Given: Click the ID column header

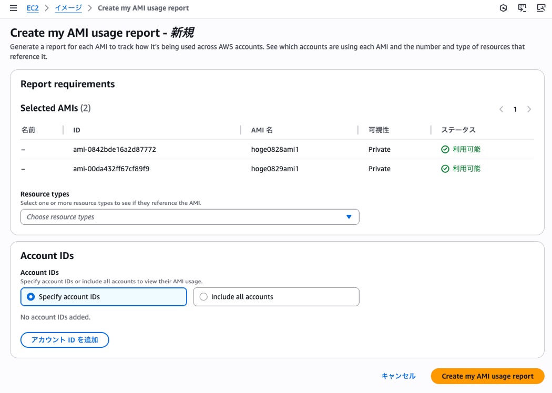Looking at the screenshot, I should point(77,130).
